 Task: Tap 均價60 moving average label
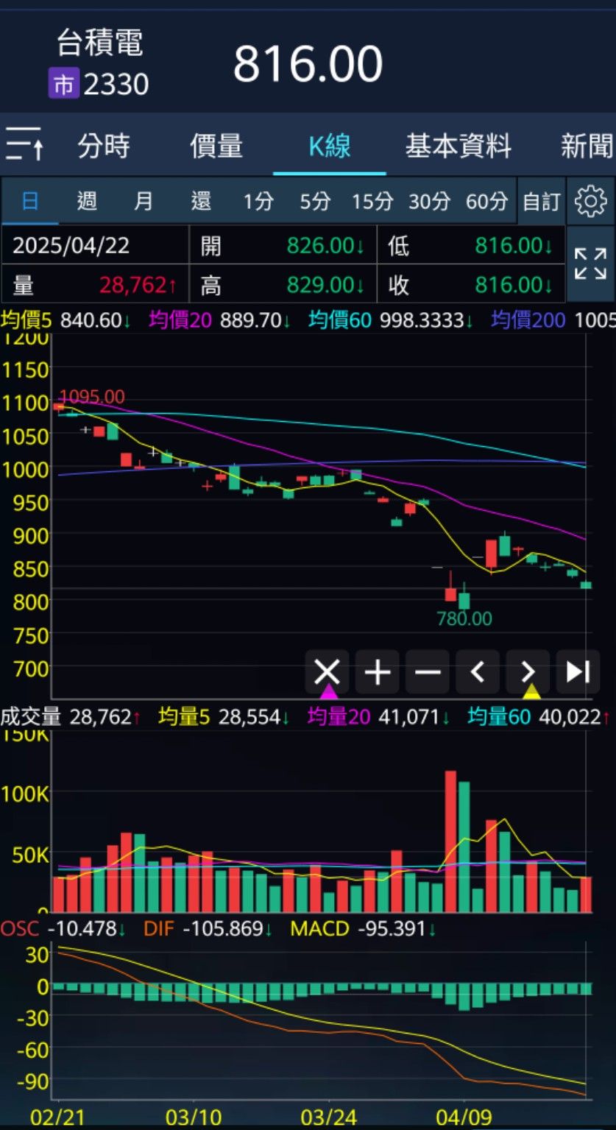point(340,320)
